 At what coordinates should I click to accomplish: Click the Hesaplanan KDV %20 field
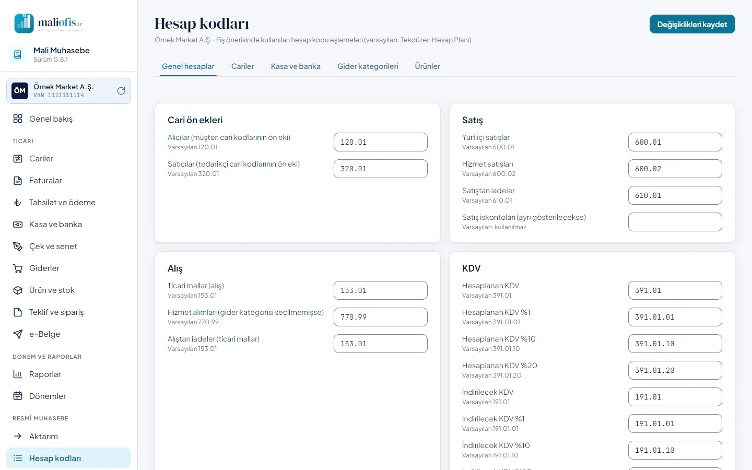pyautogui.click(x=675, y=370)
